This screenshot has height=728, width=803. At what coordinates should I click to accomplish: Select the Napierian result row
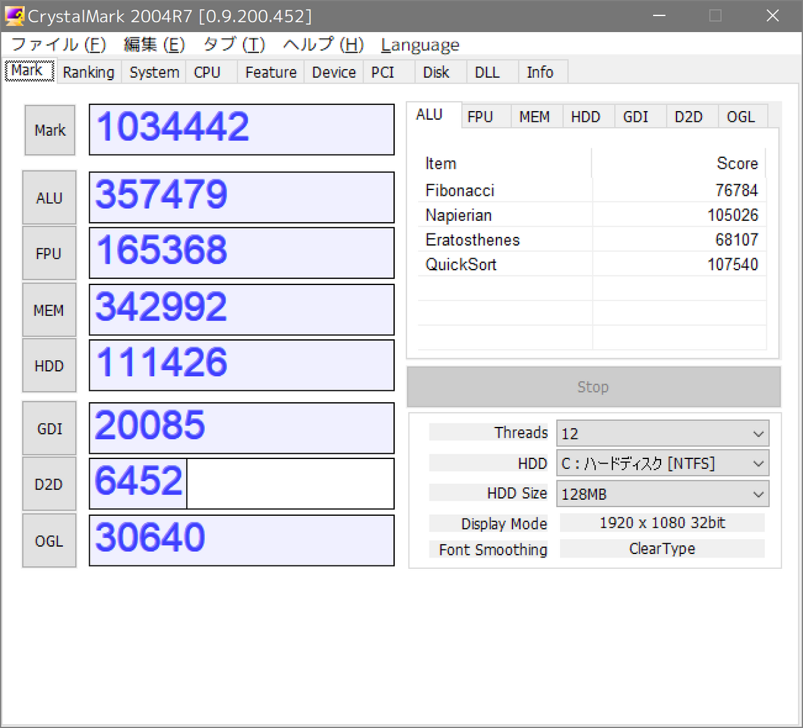click(592, 215)
